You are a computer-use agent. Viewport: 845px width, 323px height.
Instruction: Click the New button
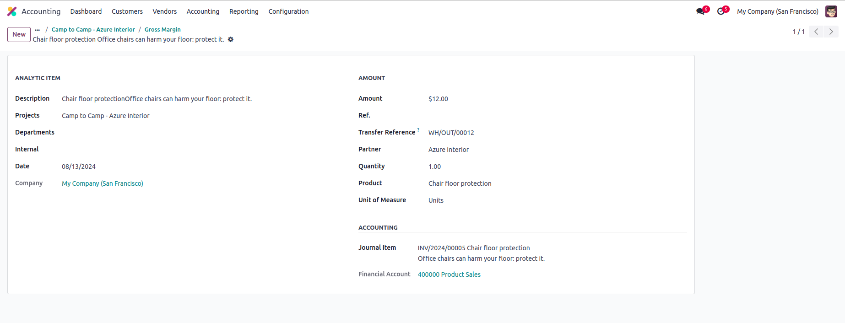19,34
